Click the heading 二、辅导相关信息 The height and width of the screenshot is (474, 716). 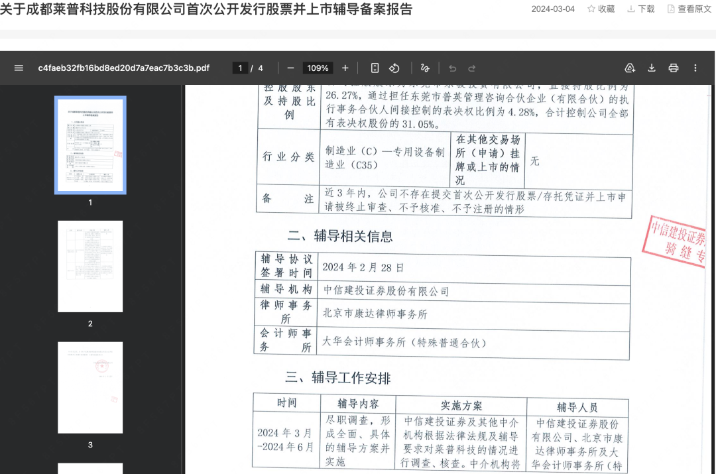pyautogui.click(x=340, y=236)
